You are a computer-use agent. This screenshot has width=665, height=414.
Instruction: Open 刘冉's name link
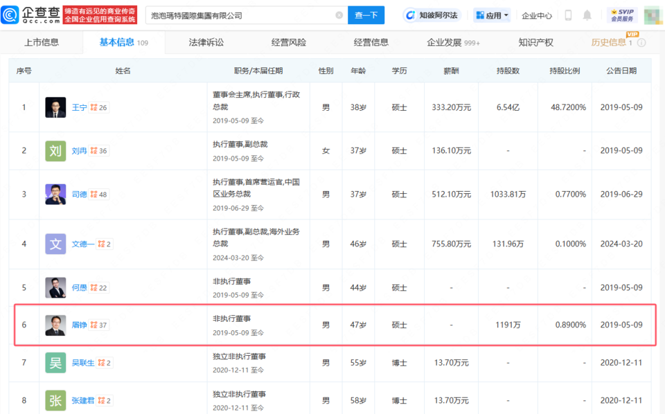pos(80,151)
